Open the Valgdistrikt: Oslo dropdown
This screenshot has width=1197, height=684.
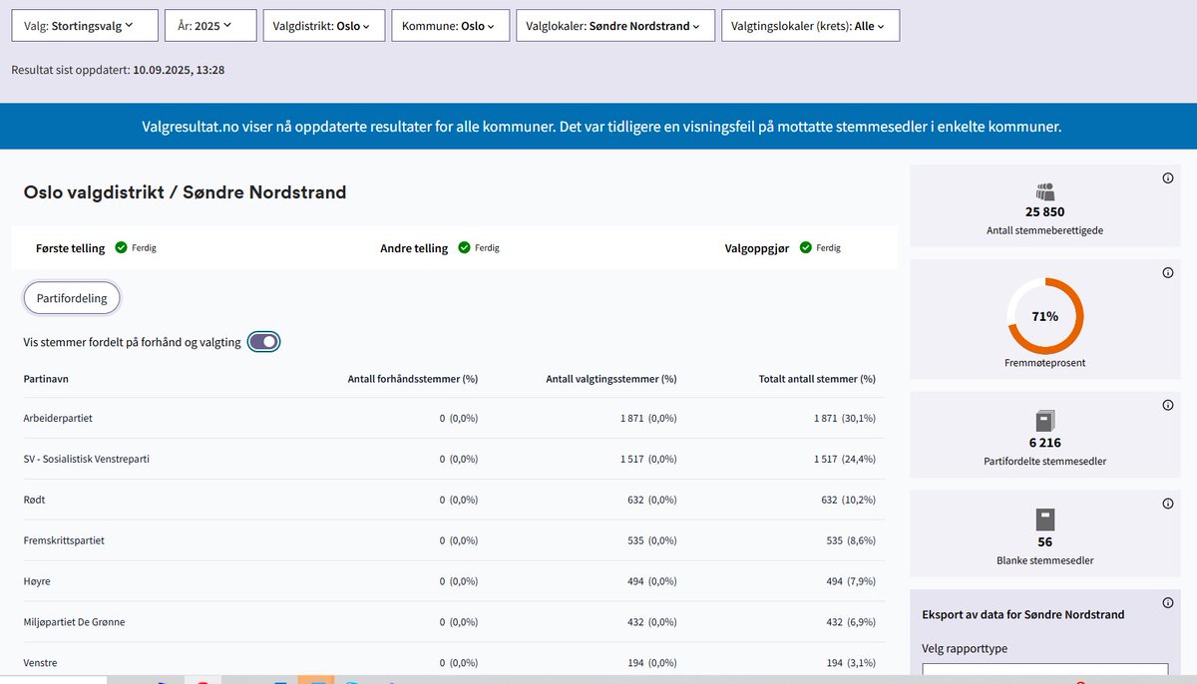(x=323, y=26)
